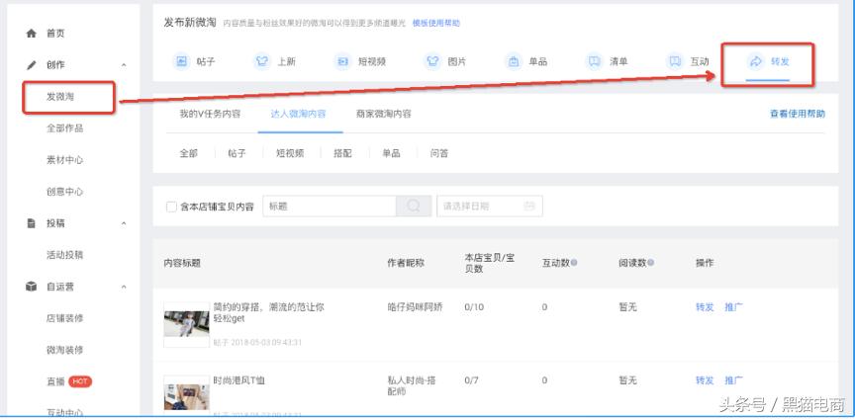
Task: Open 创意中心 in the sidebar
Action: [65, 192]
